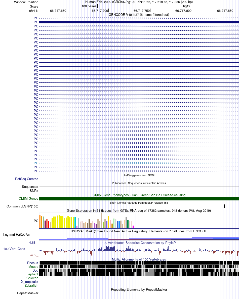Click '100 vertebrates Basewise Conservation by PhyloP' title
239x299 pixels.
coord(139,243)
